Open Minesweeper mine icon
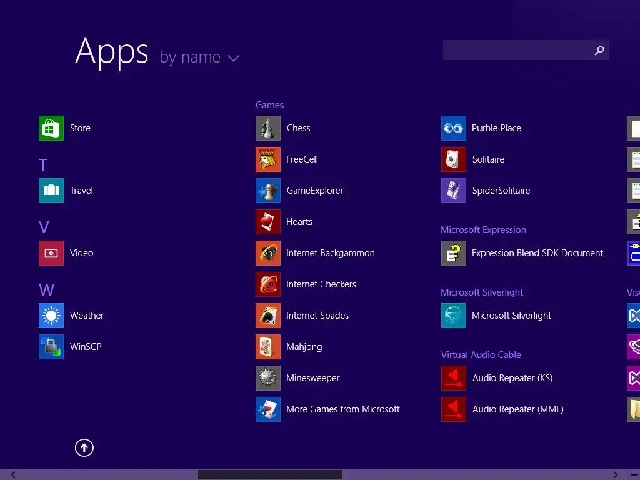The image size is (640, 480). point(268,378)
